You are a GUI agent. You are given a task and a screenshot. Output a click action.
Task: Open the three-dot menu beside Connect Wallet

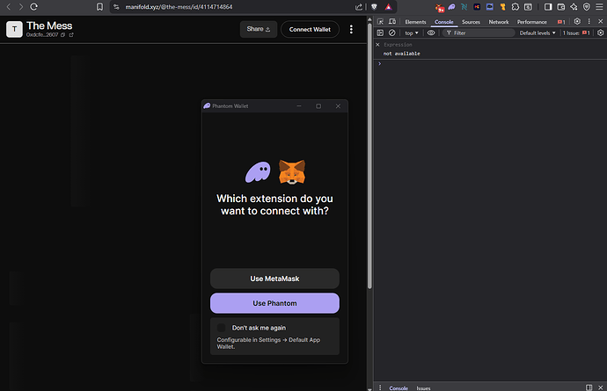351,29
